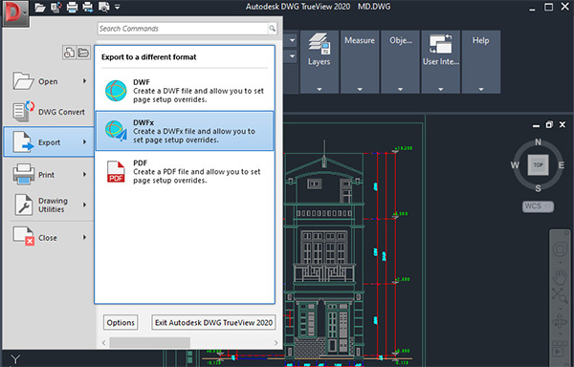Click the Open folder icon in quick access toolbar
This screenshot has height=367, width=574.
40,8
